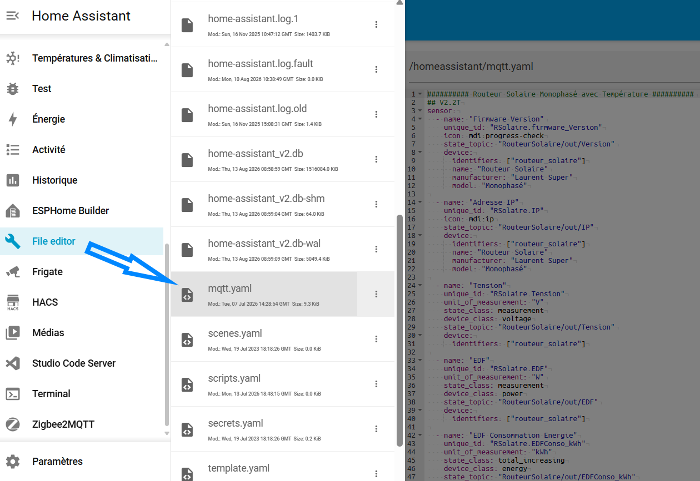The width and height of the screenshot is (700, 481).
Task: Open options menu for home-assistant.log.fault
Action: pos(376,69)
